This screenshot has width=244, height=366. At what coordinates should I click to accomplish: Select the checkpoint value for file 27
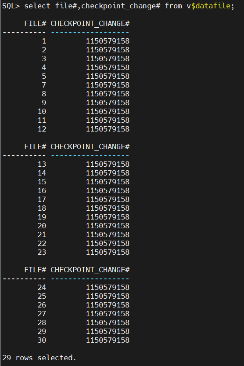108,314
